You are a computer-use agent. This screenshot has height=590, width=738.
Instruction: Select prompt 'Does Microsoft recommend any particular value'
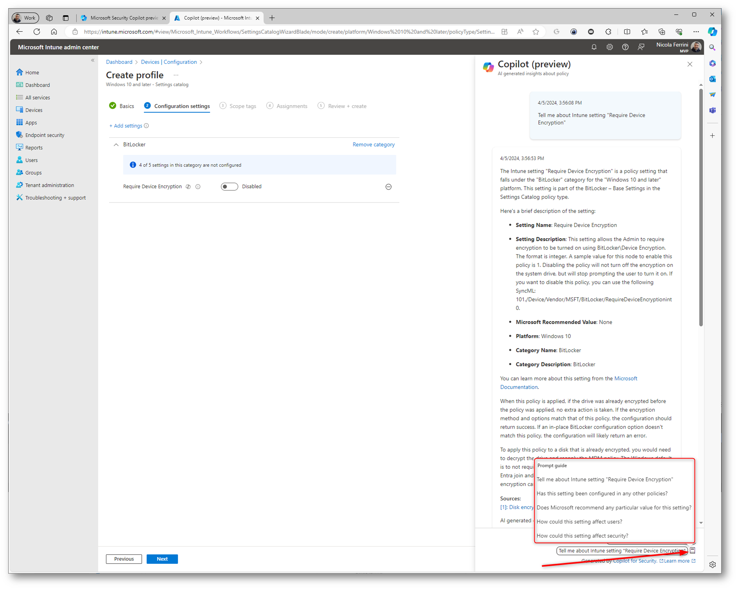click(x=614, y=508)
